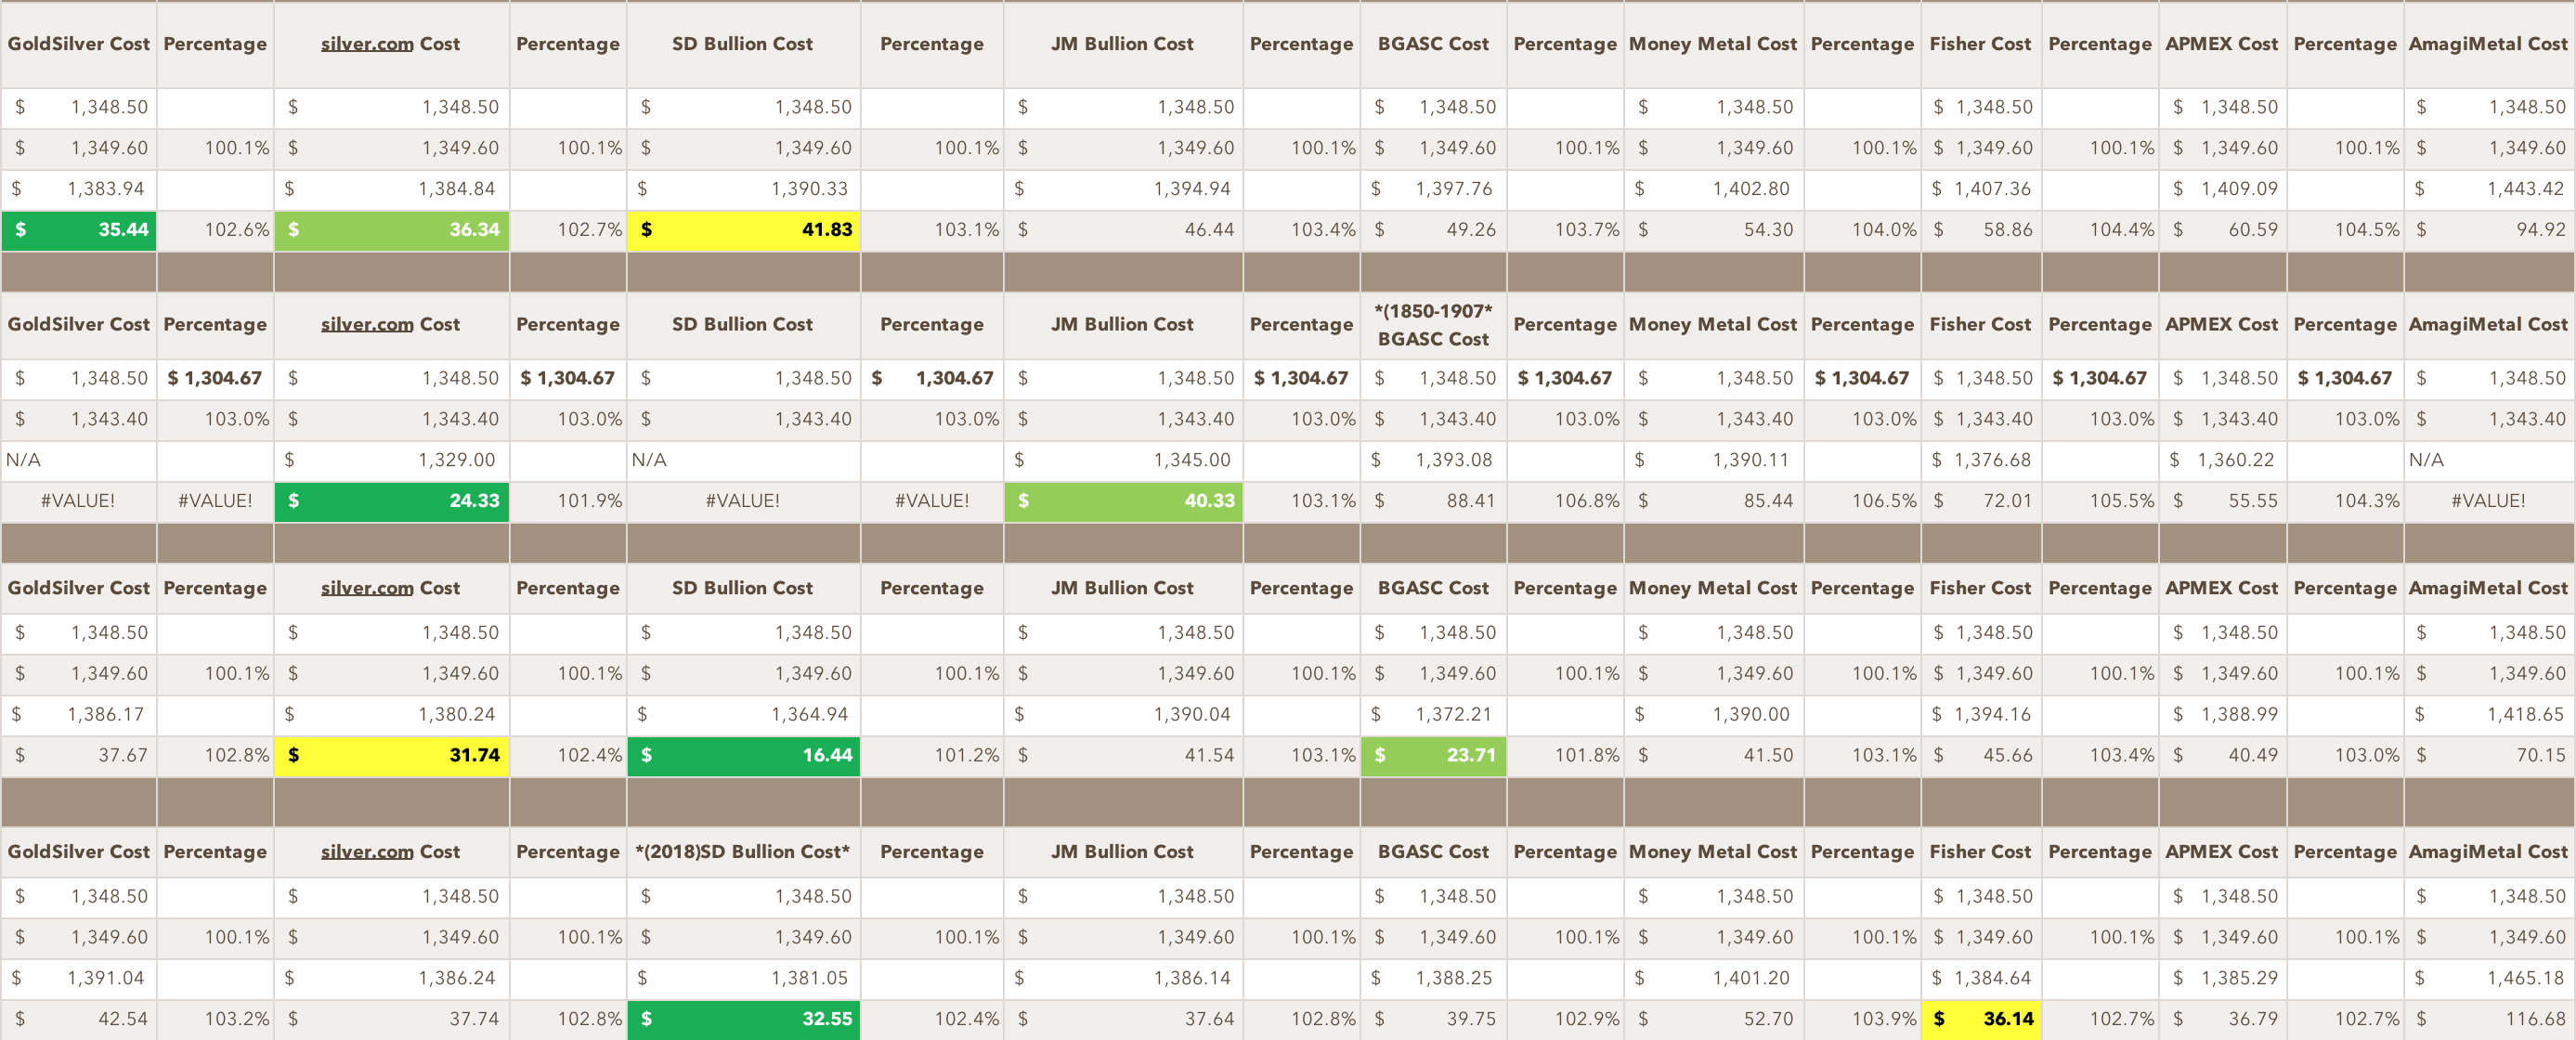Image resolution: width=2576 pixels, height=1040 pixels.
Task: Click the 37.67 GoldSilver value
Action: (79, 756)
